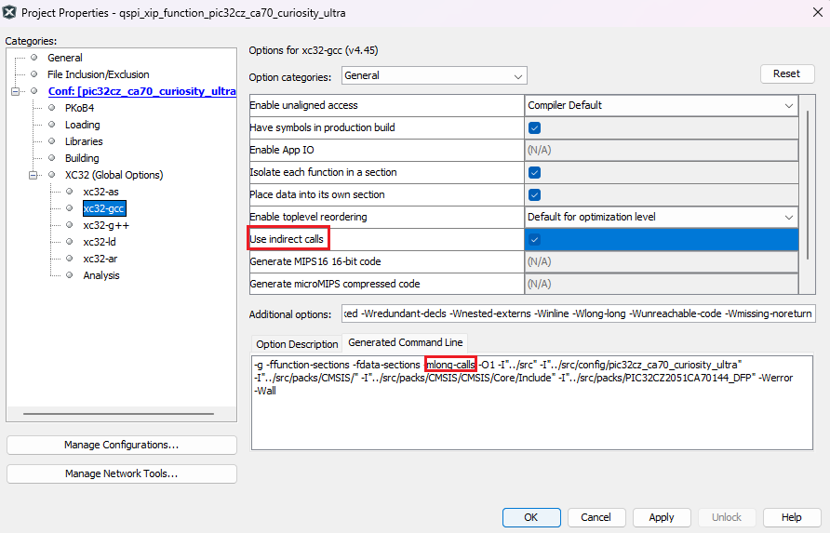This screenshot has width=830, height=533.
Task: Select xc32-ar archiver options
Action: click(100, 259)
